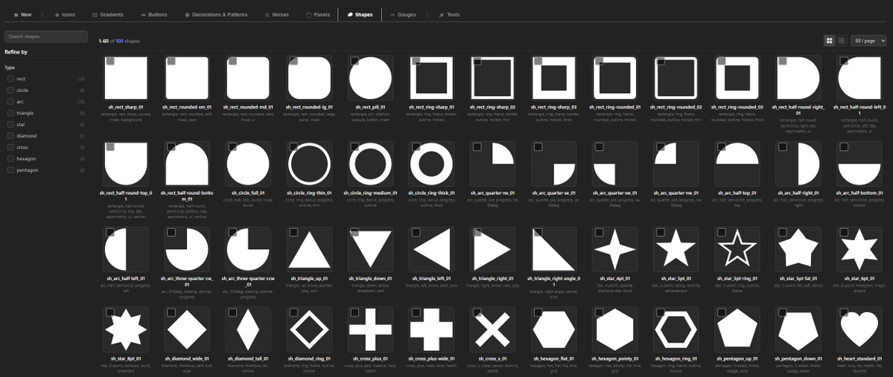Click the sh_circle_ring-thin_01 shape

click(x=308, y=164)
